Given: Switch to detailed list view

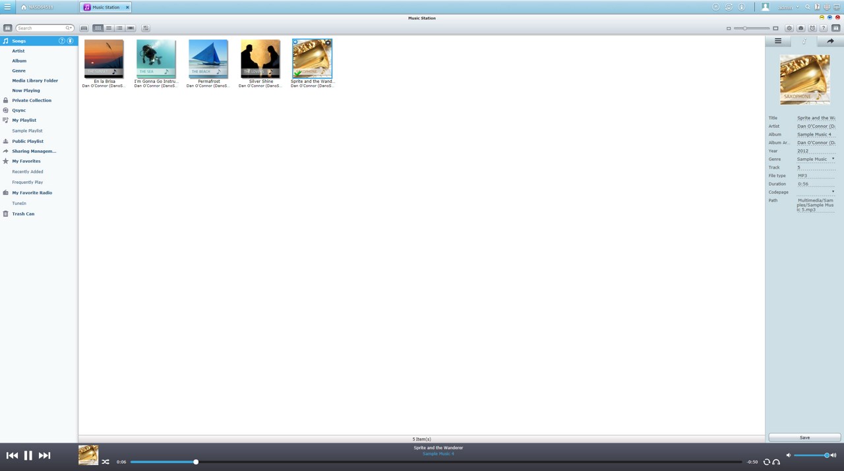Looking at the screenshot, I should [119, 28].
